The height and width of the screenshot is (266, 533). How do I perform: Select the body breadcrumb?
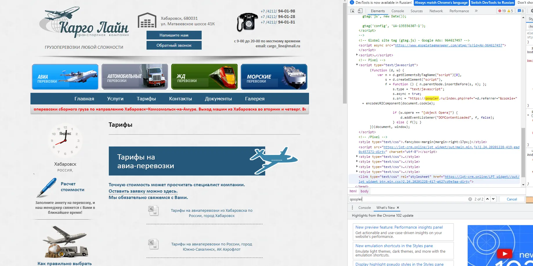pyautogui.click(x=364, y=191)
